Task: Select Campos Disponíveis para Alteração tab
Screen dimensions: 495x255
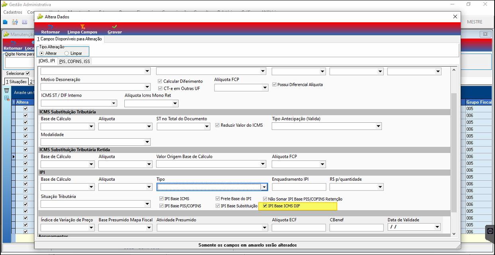Action: [70, 39]
